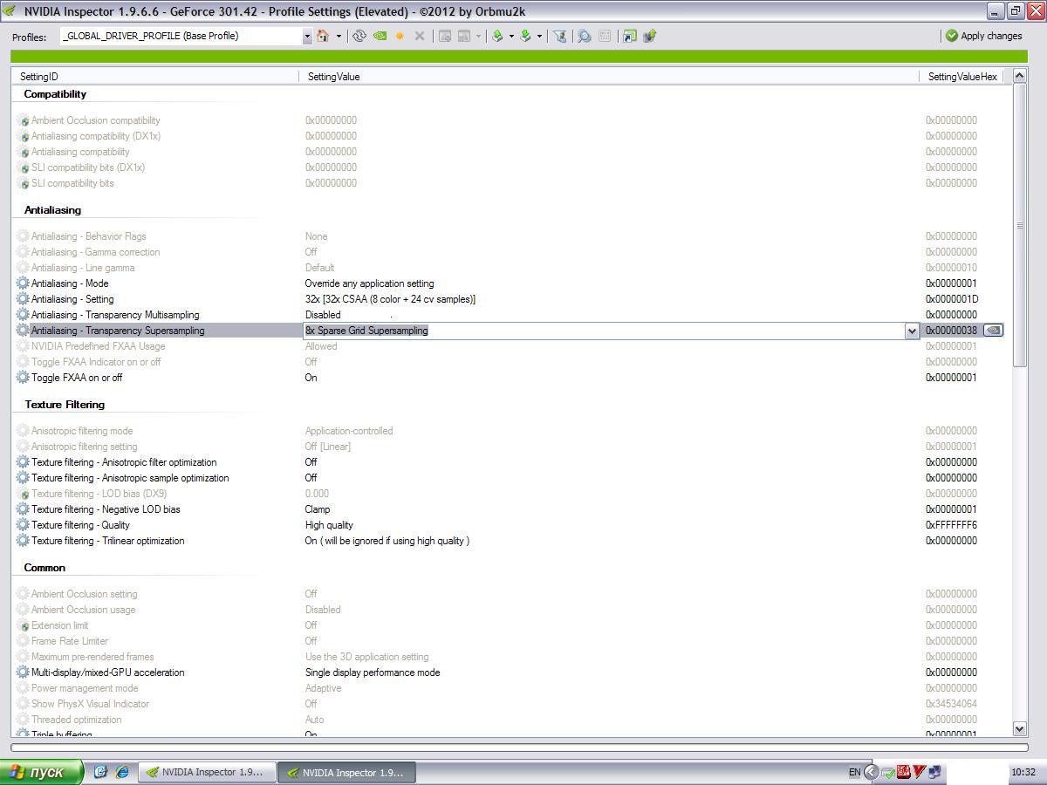Click Single display performance mode value
Screen dimensions: 1047x785
(373, 672)
